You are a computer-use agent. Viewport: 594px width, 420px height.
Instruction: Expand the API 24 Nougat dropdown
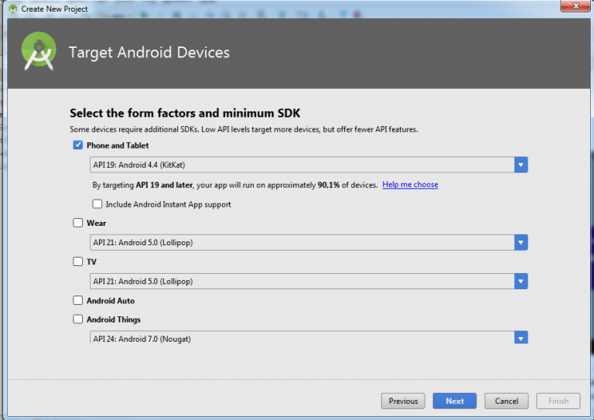point(521,338)
